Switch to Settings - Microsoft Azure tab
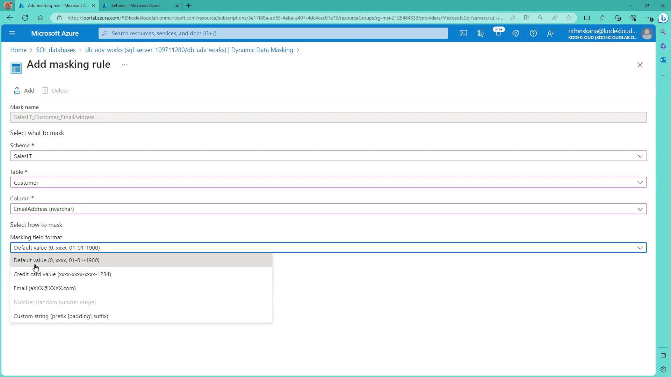 (136, 6)
